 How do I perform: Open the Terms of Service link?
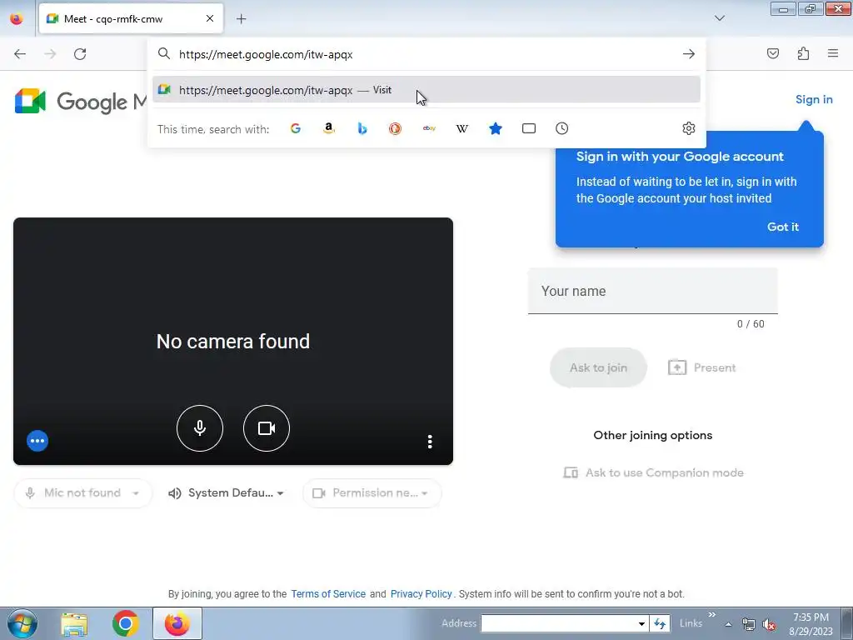[x=328, y=593]
